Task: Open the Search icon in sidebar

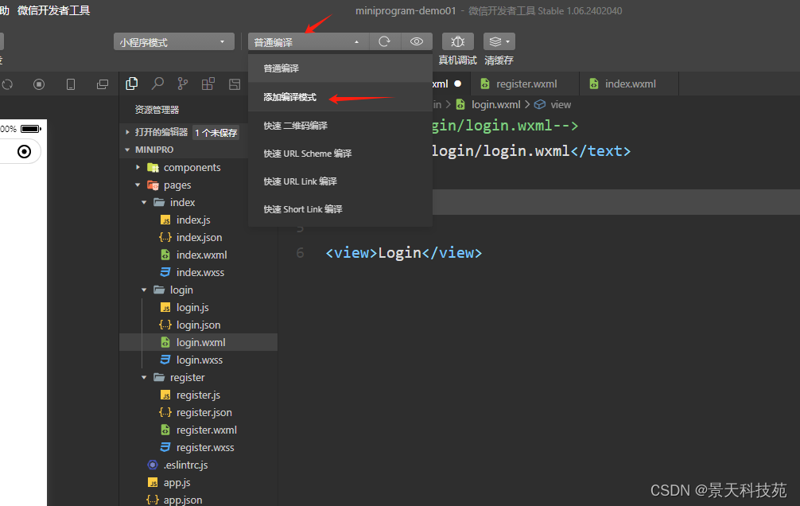Action: (x=157, y=84)
